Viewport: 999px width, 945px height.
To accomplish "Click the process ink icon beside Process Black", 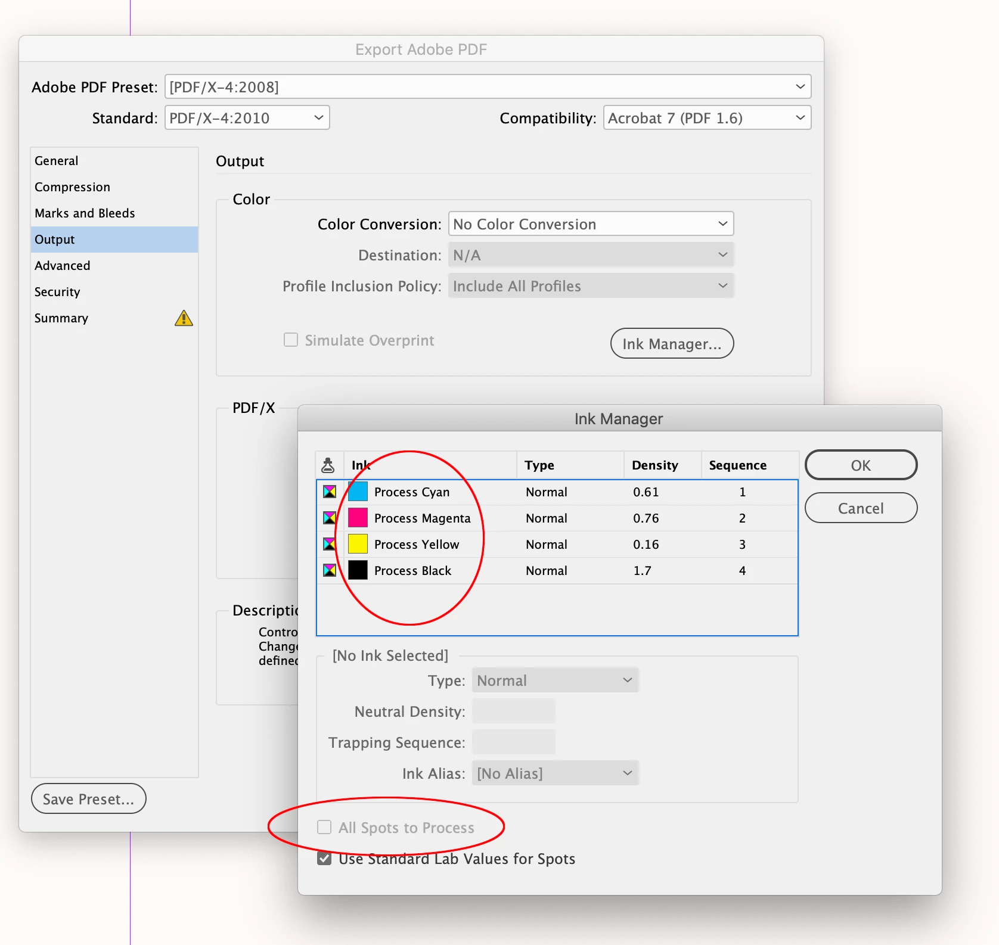I will click(330, 570).
